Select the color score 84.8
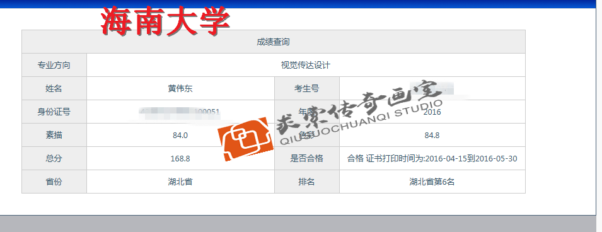Screen dimensions: 602x232 tap(432, 136)
